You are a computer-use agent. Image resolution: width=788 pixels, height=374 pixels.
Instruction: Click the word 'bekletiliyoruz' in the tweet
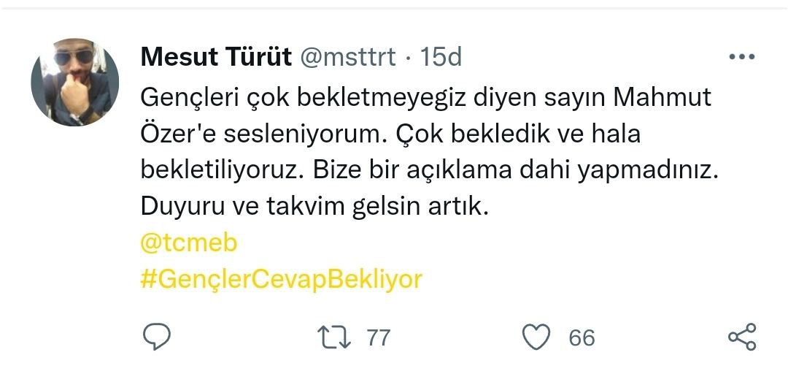coord(220,171)
